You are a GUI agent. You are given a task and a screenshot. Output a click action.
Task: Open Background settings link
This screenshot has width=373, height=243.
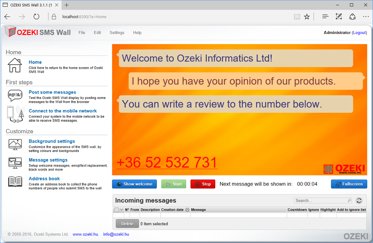point(52,141)
